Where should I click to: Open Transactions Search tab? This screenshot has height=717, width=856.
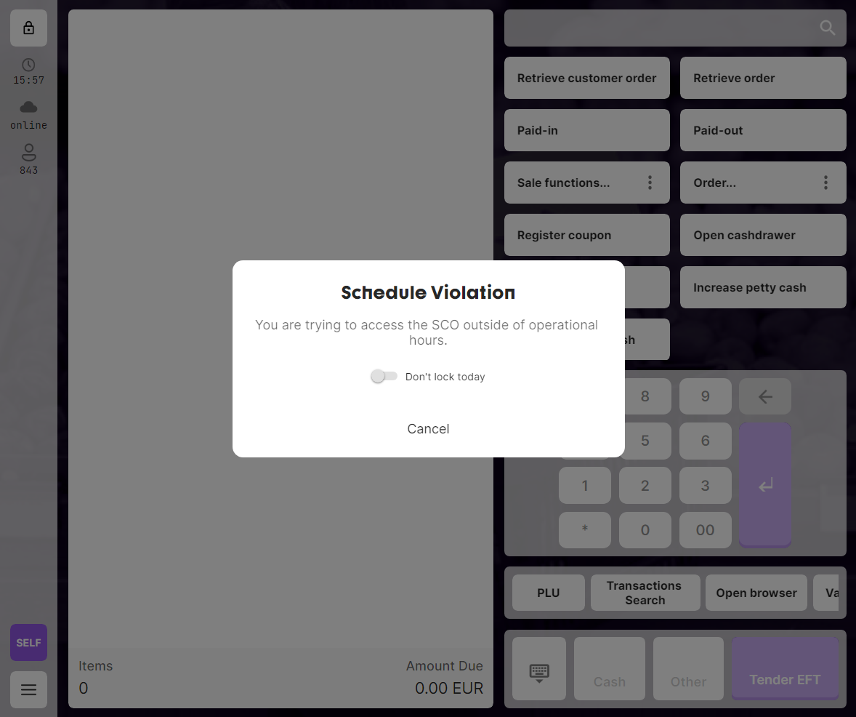pyautogui.click(x=645, y=593)
